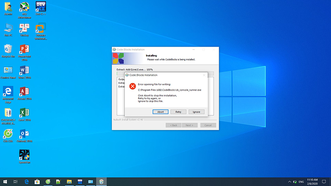This screenshot has width=331, height=186.
Task: Click 'Extract: Addr2LineUI.exe... 100%' status text
Action: (135, 70)
